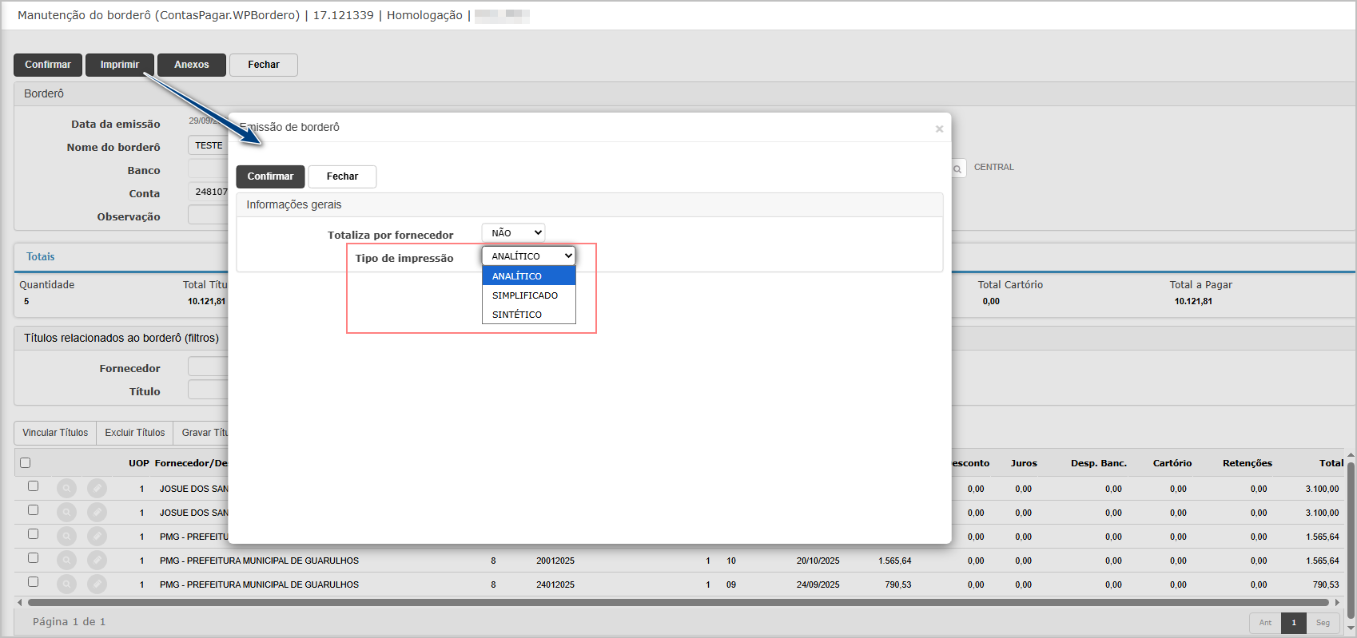Screen dimensions: 1357x638
Task: Click the edit pencil icon in the second table row
Action: (x=97, y=512)
